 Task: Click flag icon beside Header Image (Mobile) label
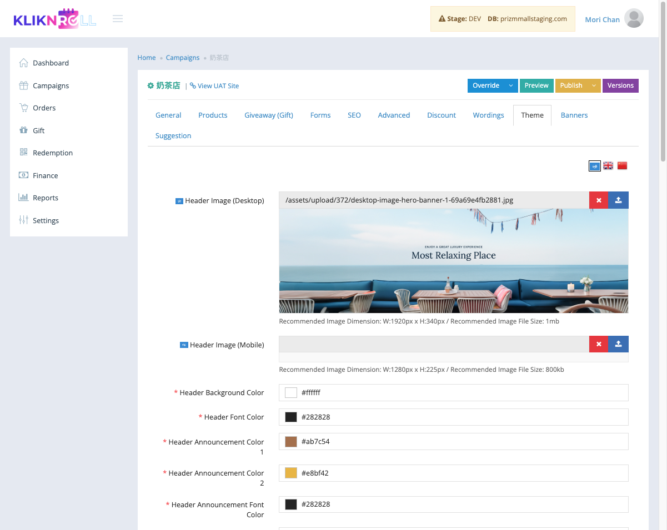[184, 345]
